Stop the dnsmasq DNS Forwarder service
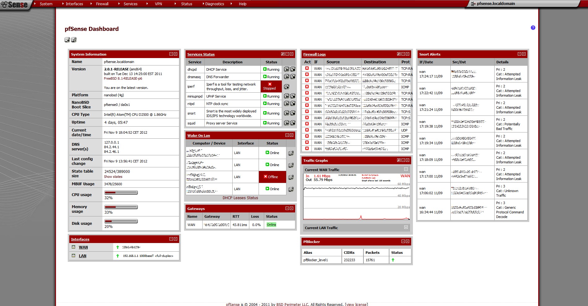Image resolution: width=588 pixels, height=306 pixels. click(x=293, y=77)
